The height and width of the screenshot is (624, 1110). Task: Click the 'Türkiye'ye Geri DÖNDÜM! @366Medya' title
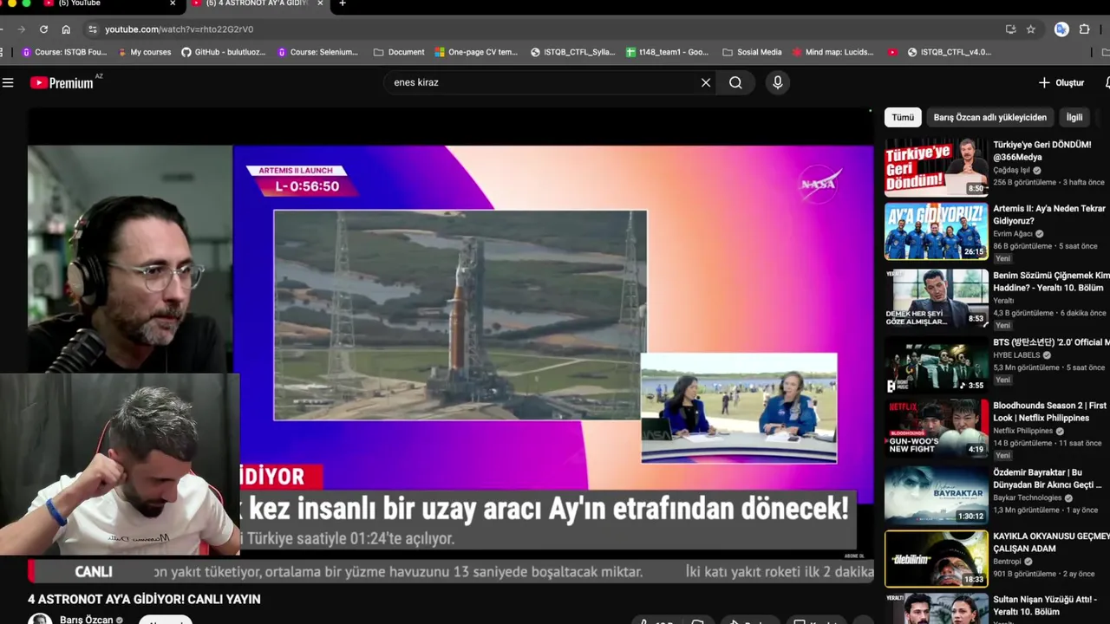coord(1042,151)
